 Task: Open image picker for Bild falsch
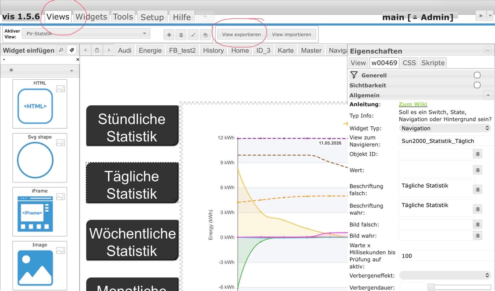478,225
